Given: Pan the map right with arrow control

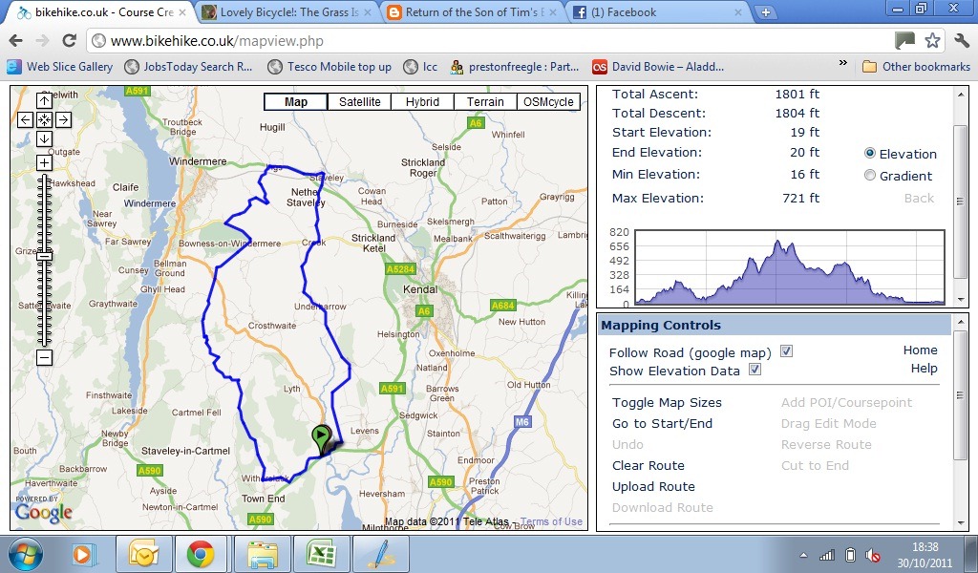Looking at the screenshot, I should click(63, 119).
